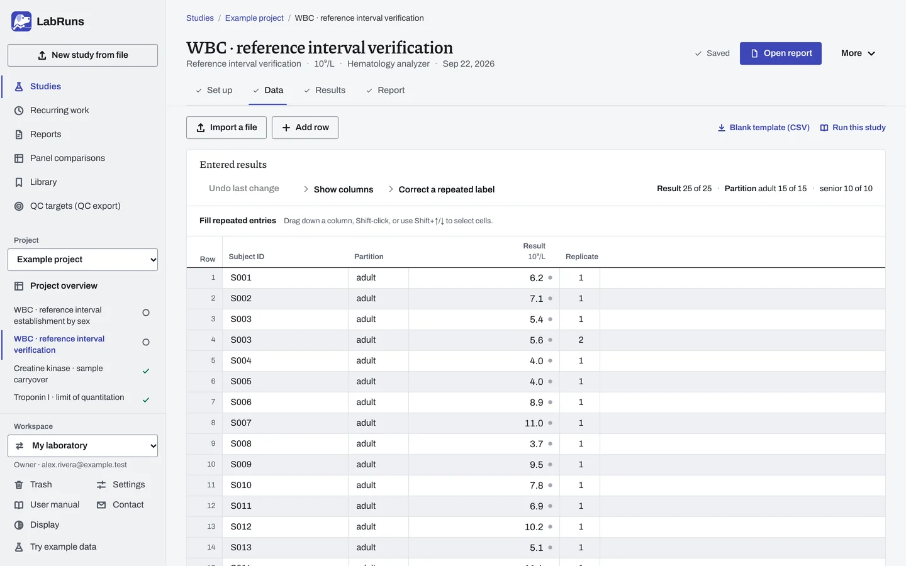Click the LabRuns logo icon

[x=21, y=21]
